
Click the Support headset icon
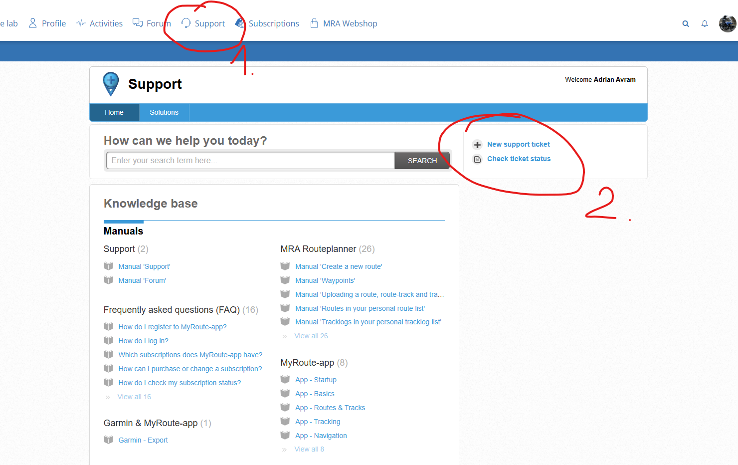tap(186, 23)
